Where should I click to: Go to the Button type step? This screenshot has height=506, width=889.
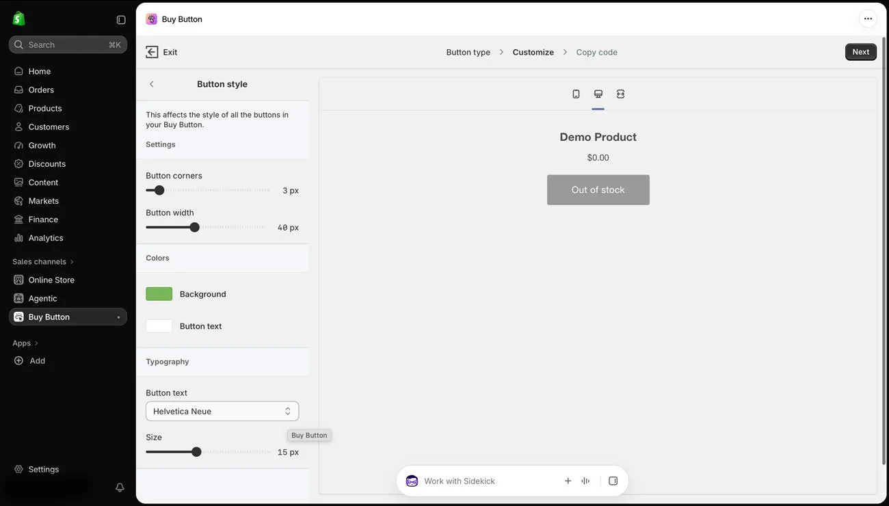point(468,52)
